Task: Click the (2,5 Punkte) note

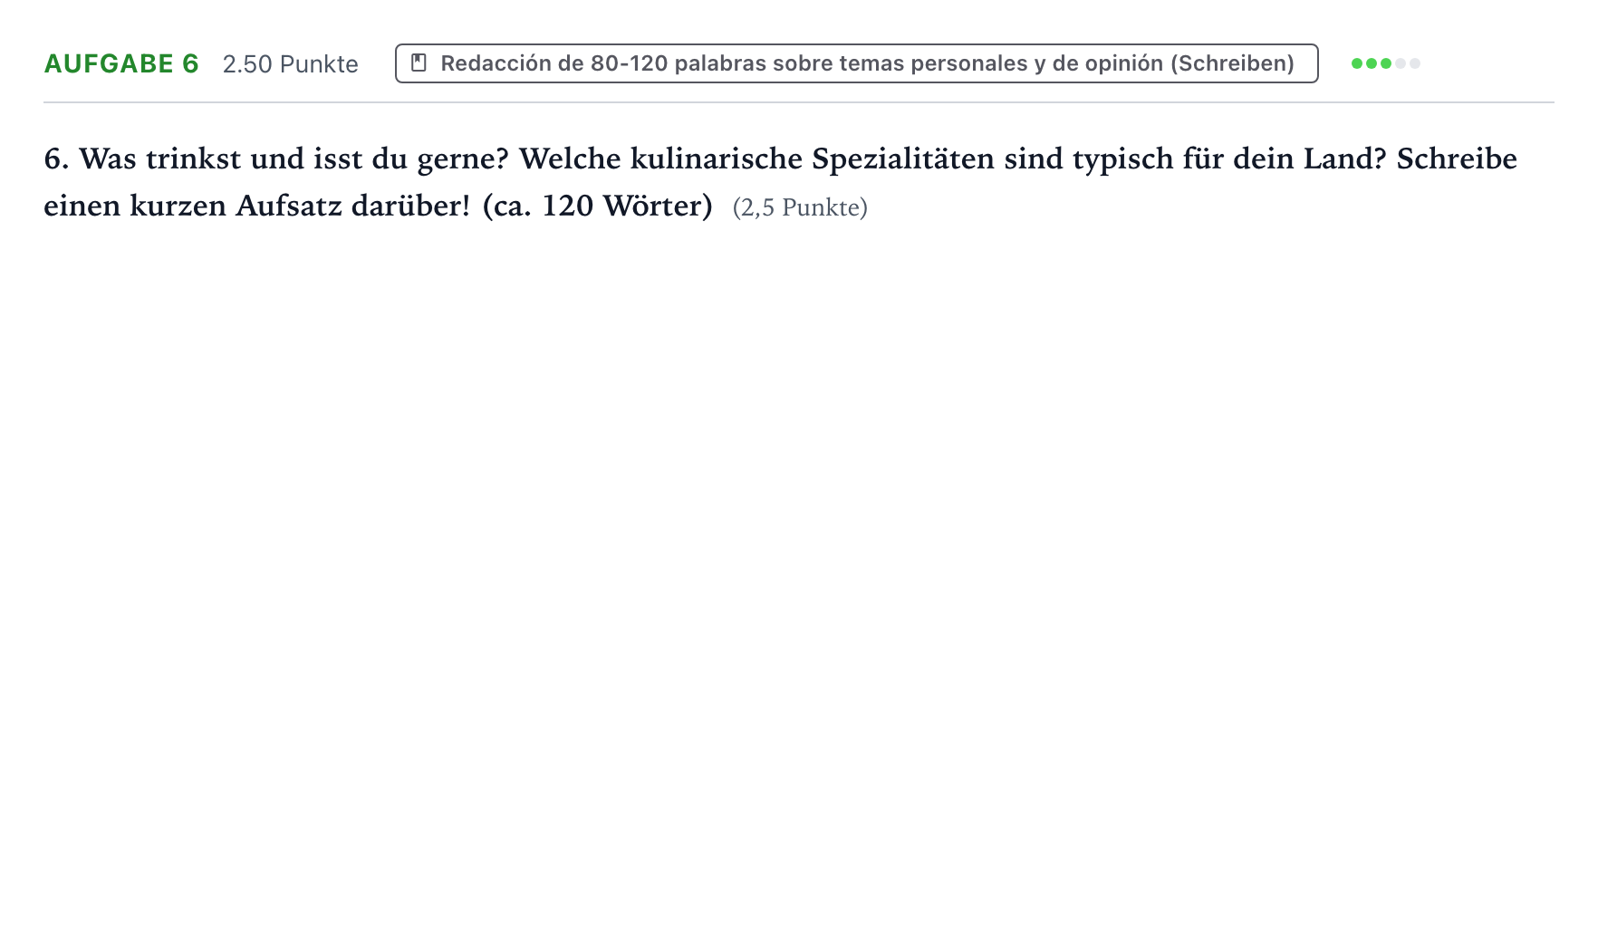Action: pos(800,207)
